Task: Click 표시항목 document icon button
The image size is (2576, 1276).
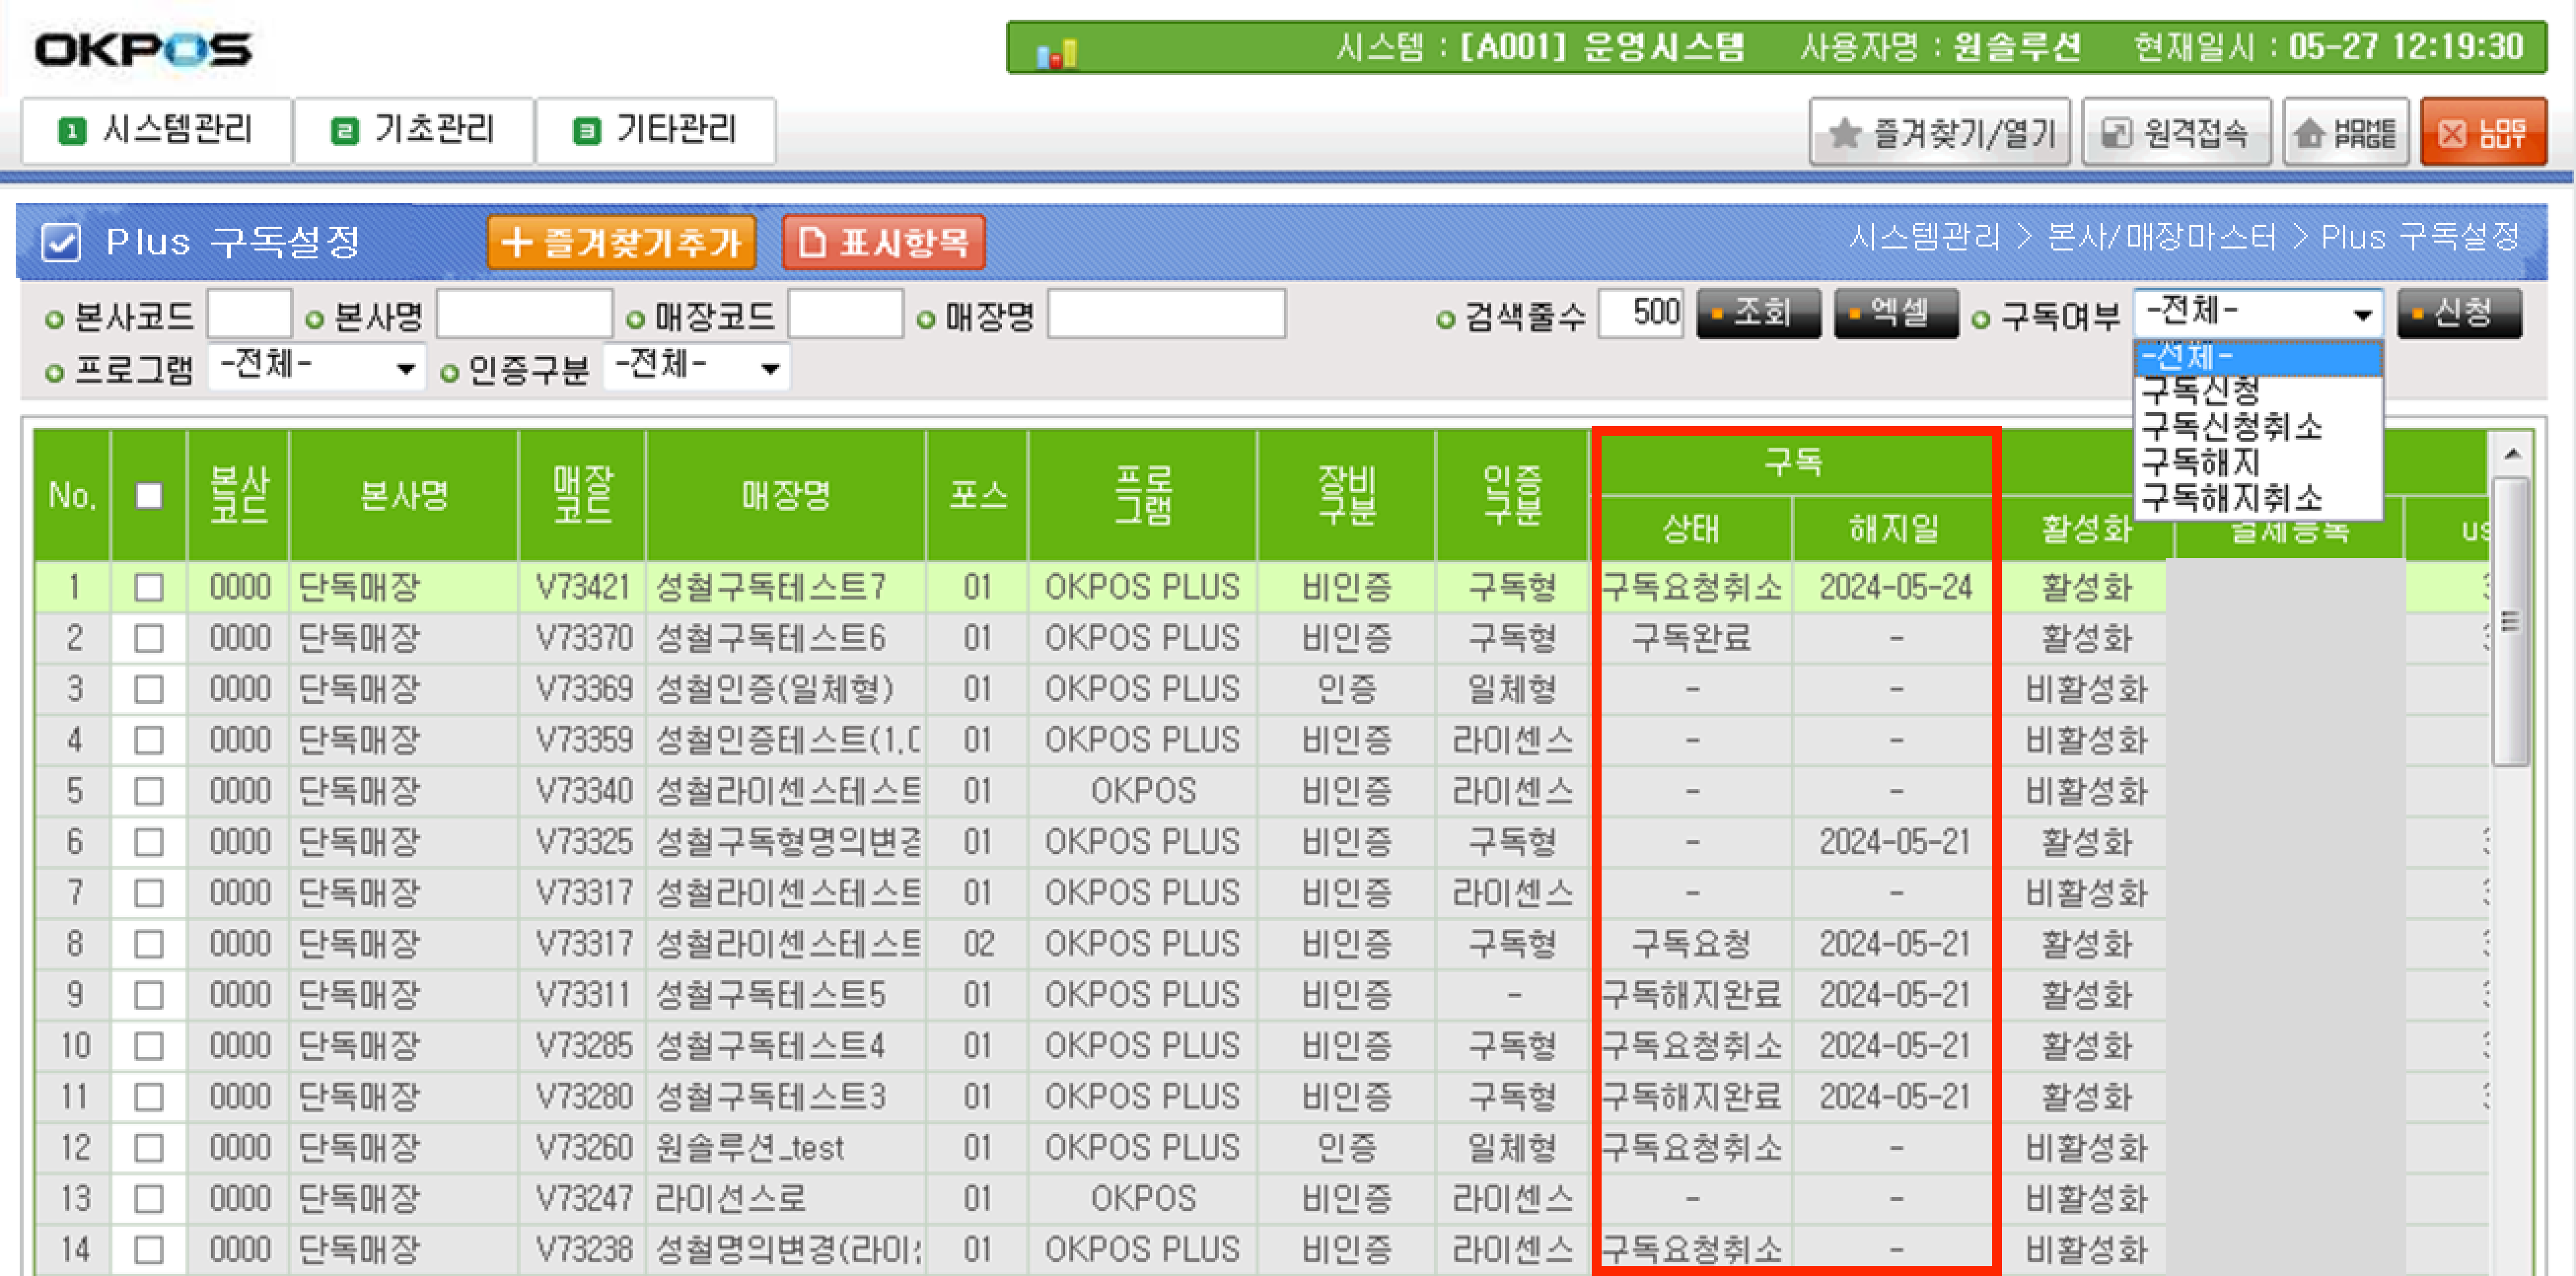Action: (x=884, y=242)
